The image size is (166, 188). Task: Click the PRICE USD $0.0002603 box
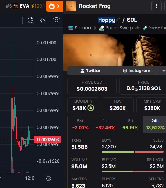92,86
